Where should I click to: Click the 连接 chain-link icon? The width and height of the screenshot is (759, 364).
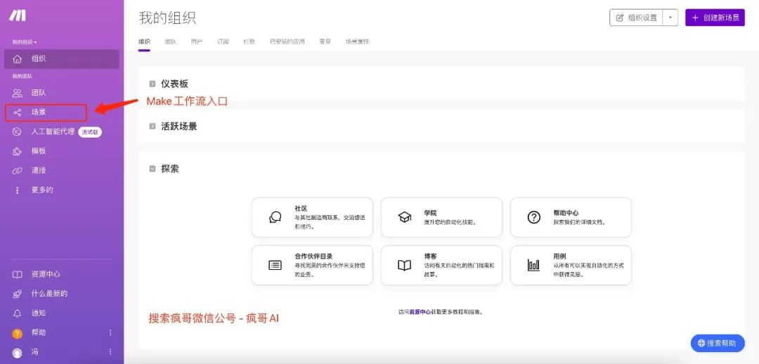point(18,170)
